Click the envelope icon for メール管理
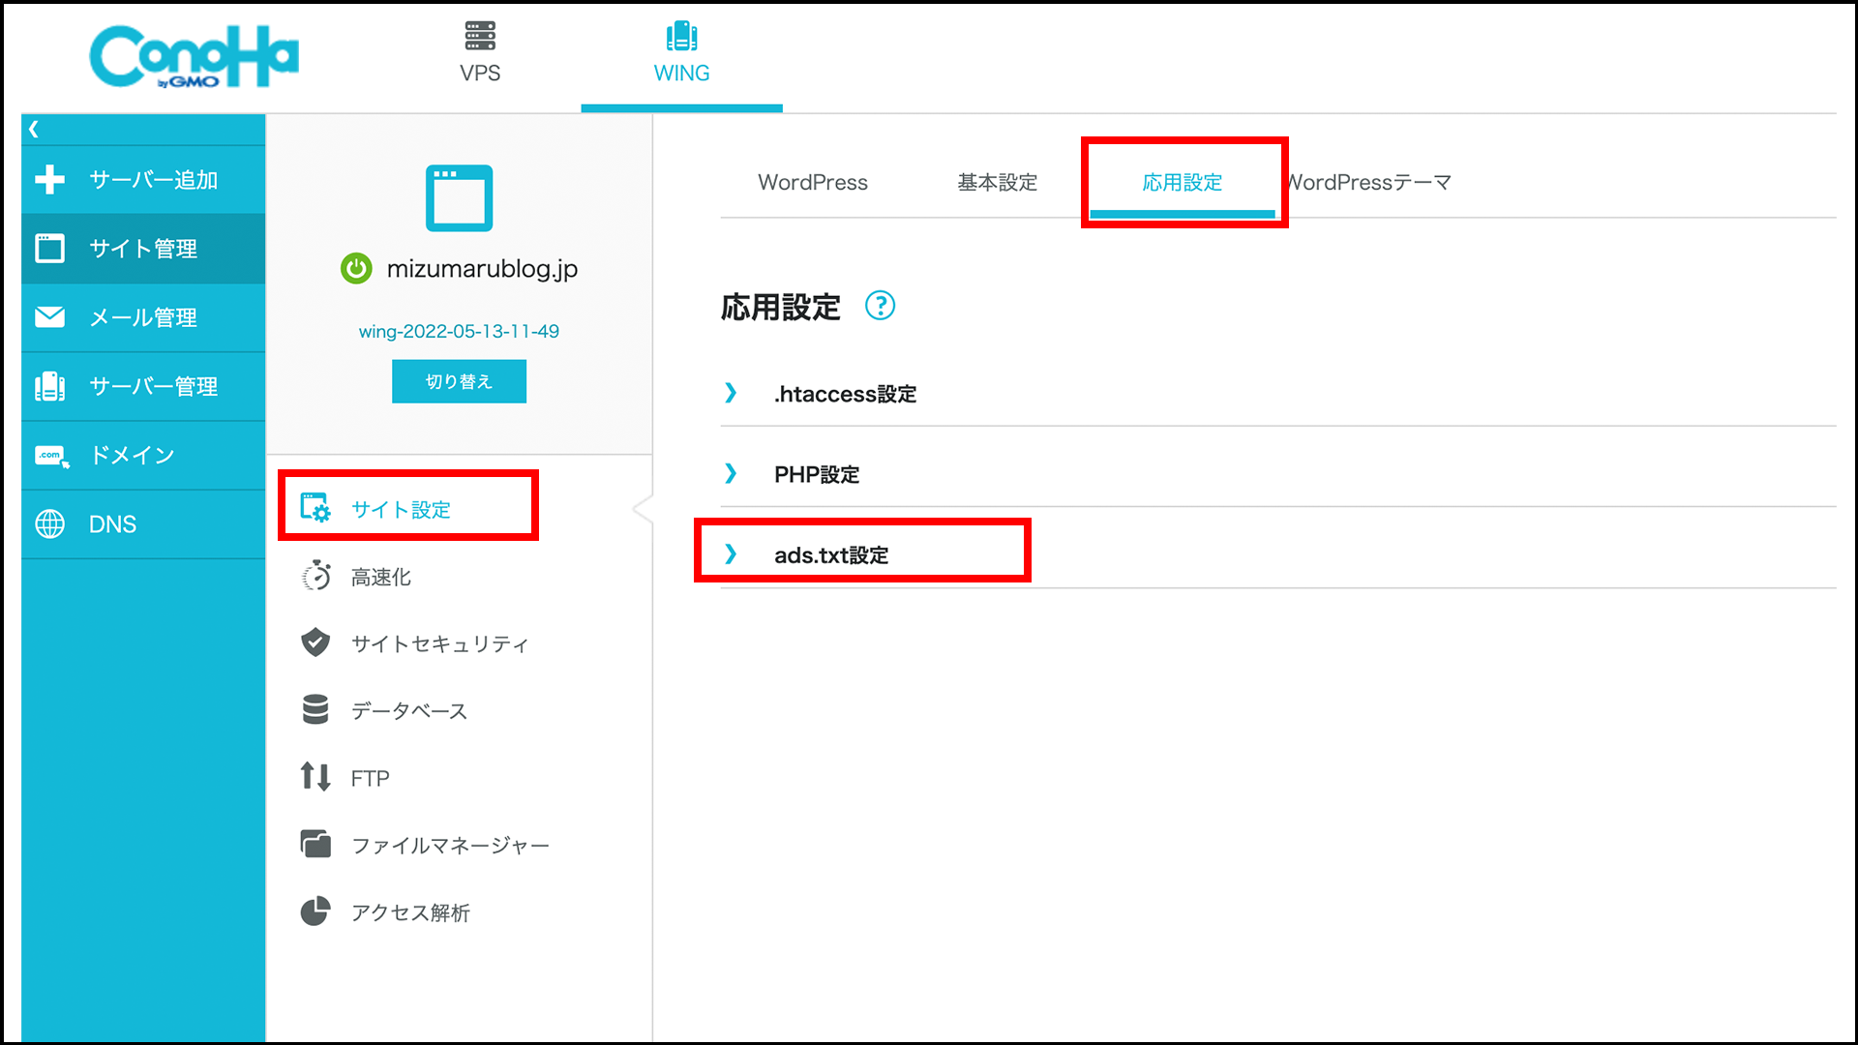 [49, 316]
